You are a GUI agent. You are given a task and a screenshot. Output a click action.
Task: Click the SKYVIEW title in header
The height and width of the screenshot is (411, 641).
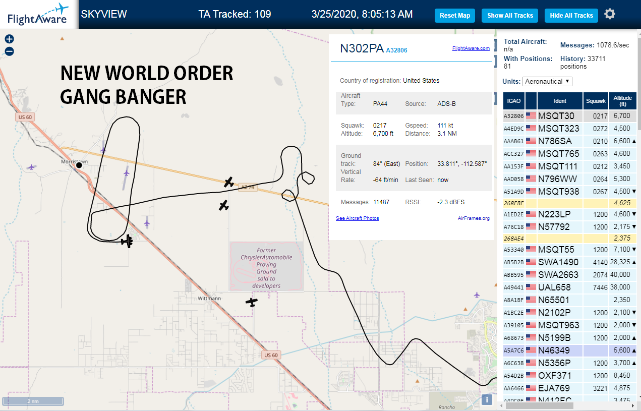click(104, 15)
